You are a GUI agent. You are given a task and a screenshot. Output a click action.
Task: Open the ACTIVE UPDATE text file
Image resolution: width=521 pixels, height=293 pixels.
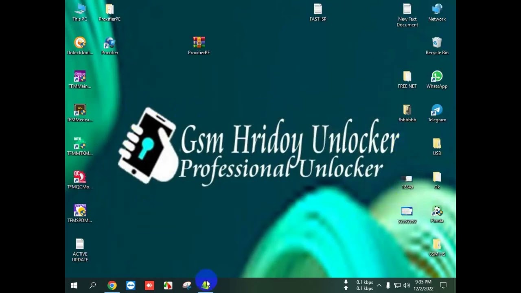pos(80,250)
